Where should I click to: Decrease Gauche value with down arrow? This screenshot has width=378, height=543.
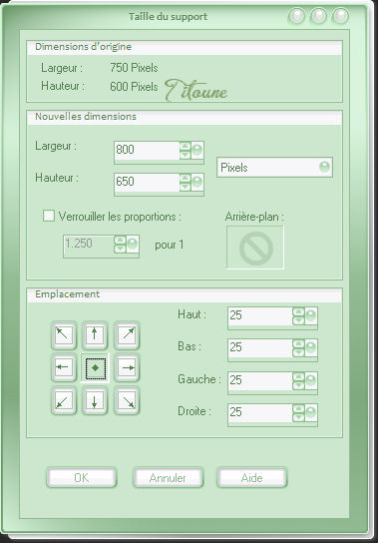(x=298, y=385)
